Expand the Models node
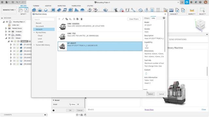 (6, 35)
